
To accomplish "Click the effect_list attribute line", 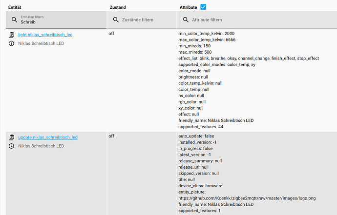I will 249,59.
